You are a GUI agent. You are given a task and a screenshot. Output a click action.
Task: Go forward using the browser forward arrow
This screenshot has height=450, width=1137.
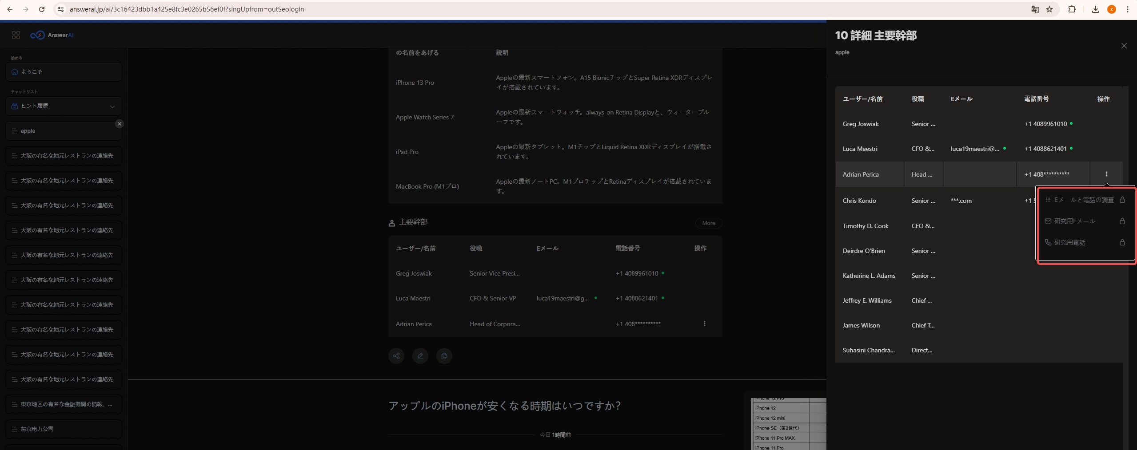(x=25, y=9)
